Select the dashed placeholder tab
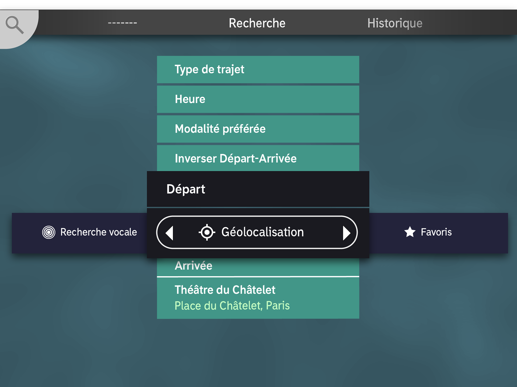 pyautogui.click(x=123, y=23)
